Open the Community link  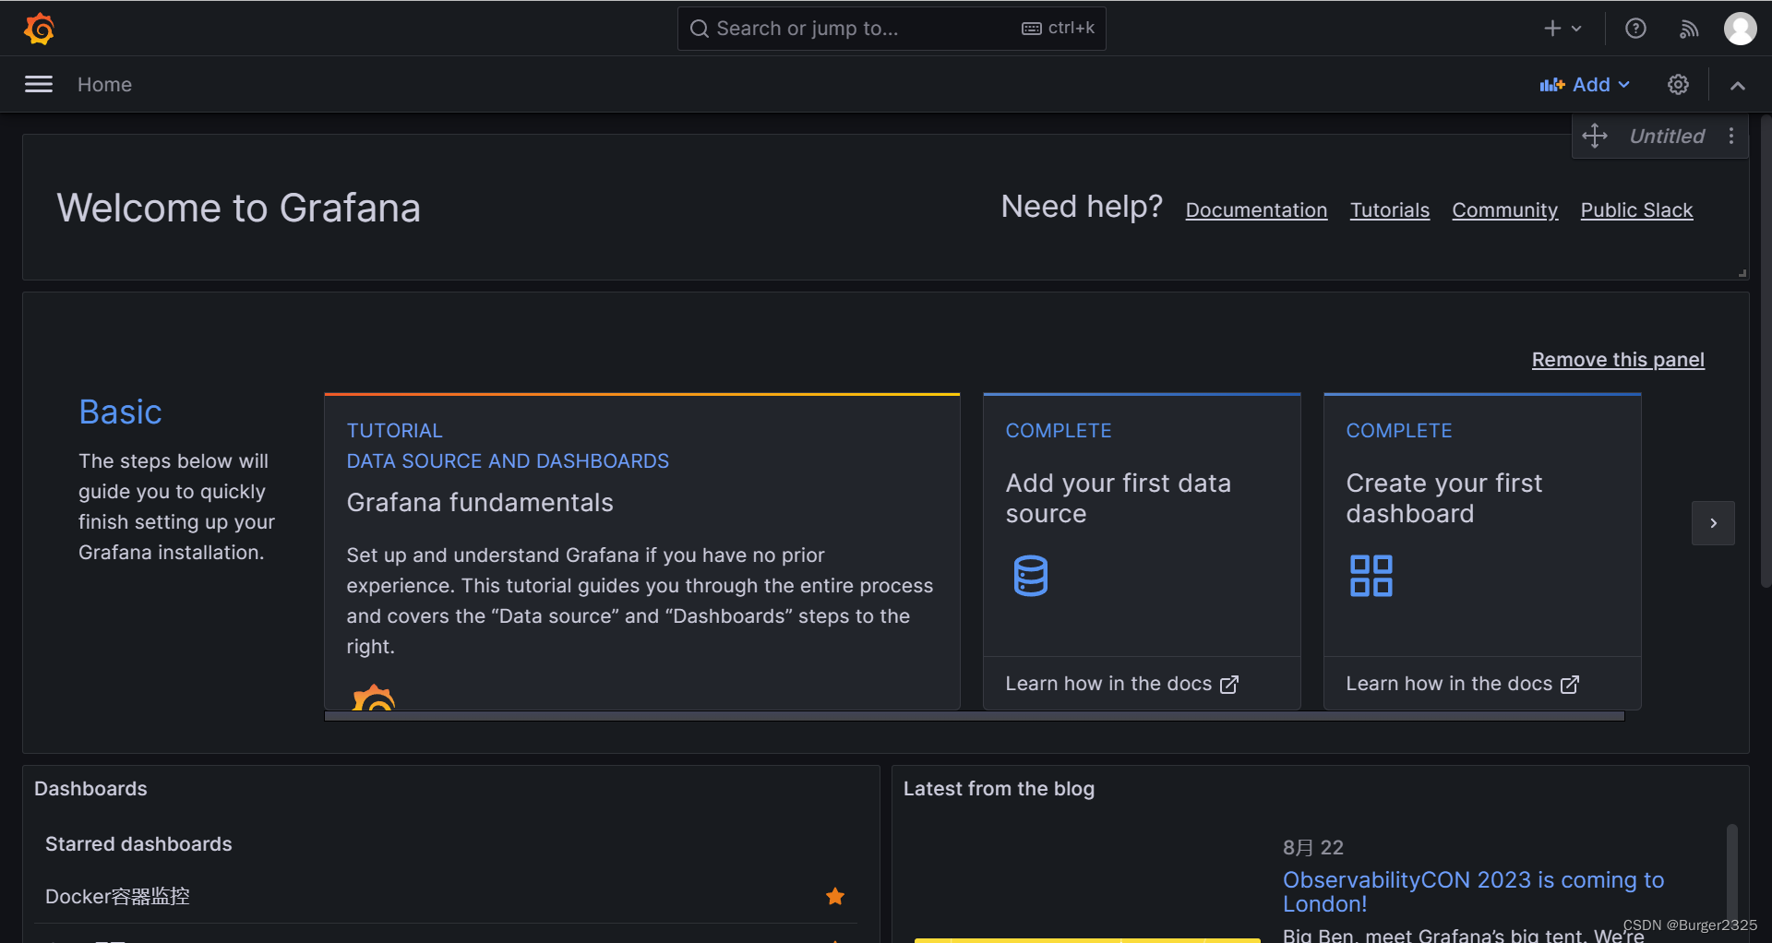point(1504,210)
